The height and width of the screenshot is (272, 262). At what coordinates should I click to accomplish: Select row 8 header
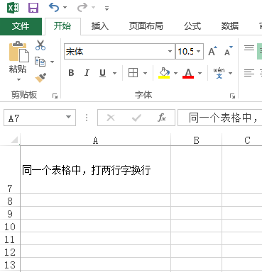coord(10,200)
